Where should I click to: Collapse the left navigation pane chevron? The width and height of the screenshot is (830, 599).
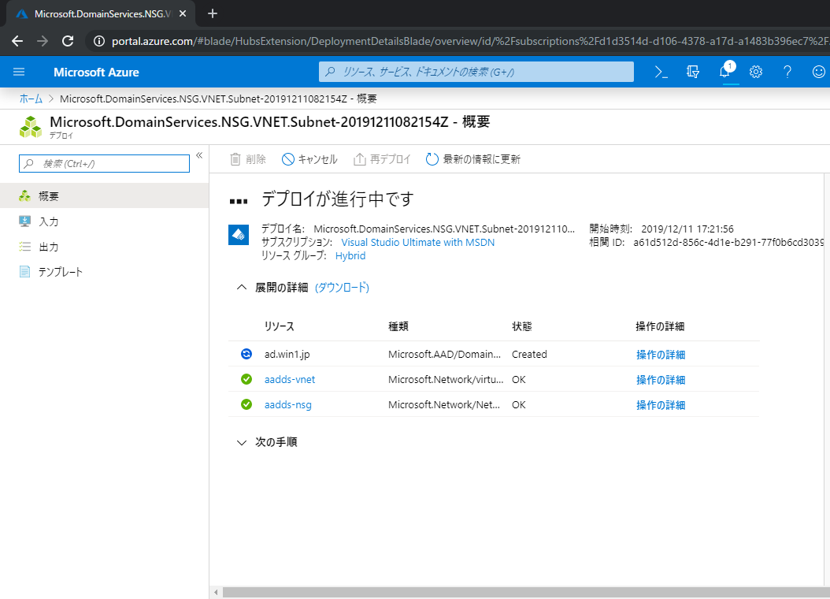pos(199,155)
